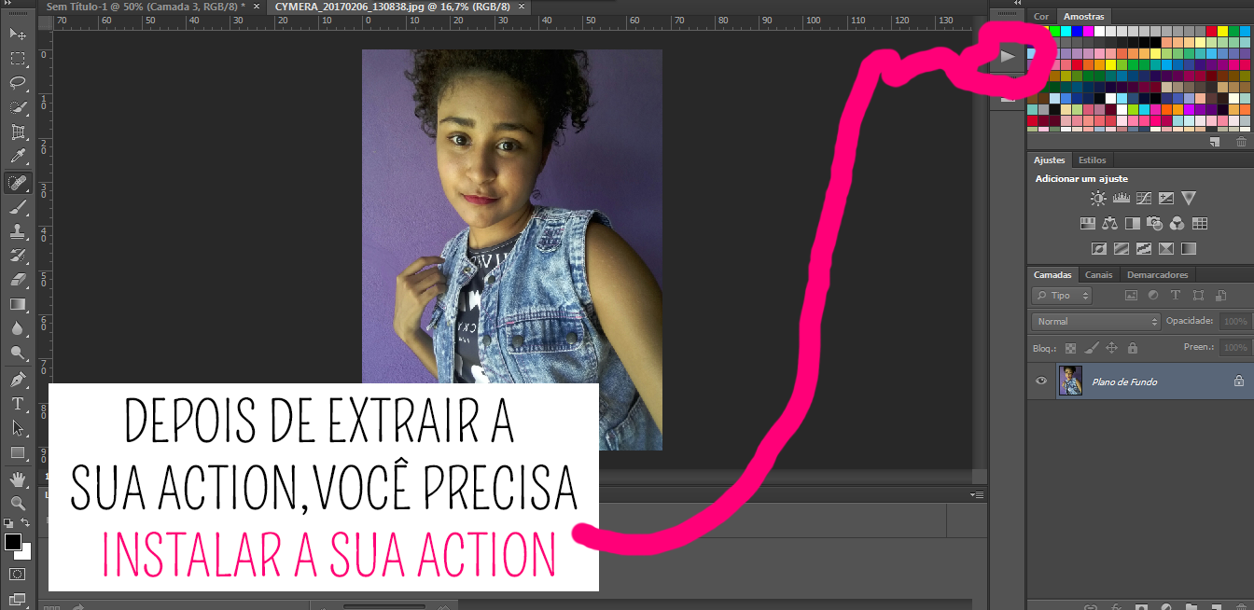Toggle lock position

click(1111, 348)
